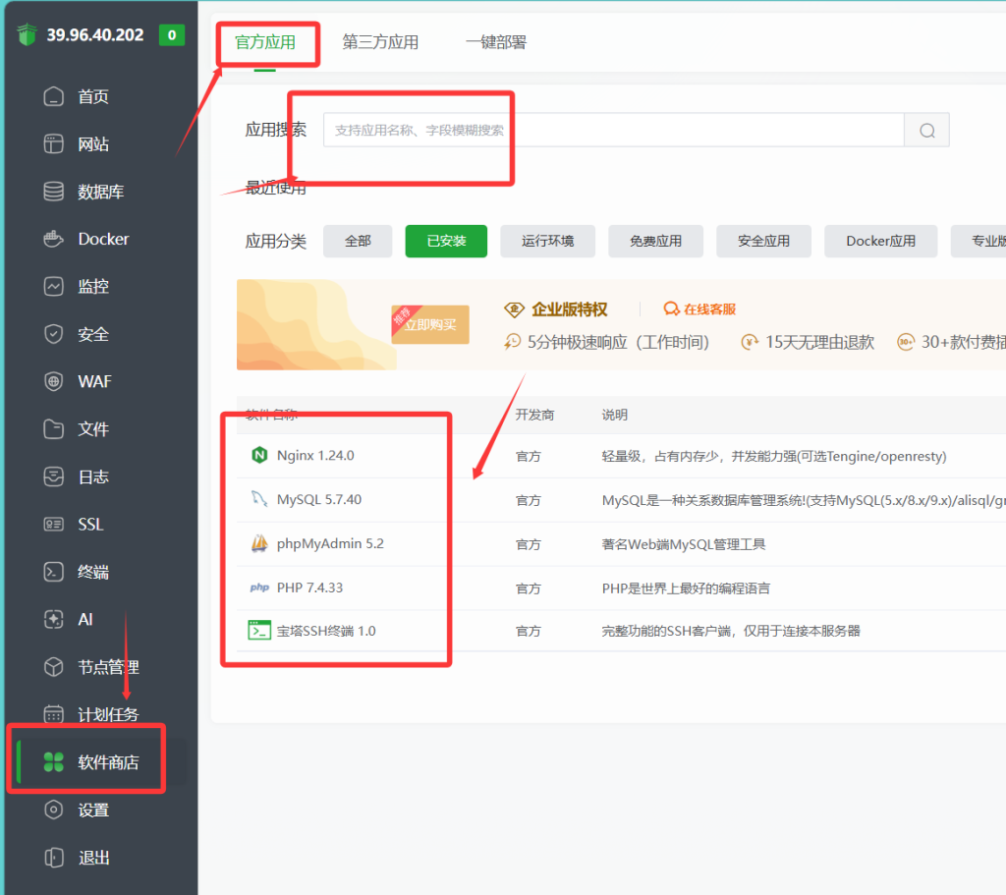Image resolution: width=1006 pixels, height=895 pixels.
Task: Click the PHP logo icon
Action: (259, 587)
